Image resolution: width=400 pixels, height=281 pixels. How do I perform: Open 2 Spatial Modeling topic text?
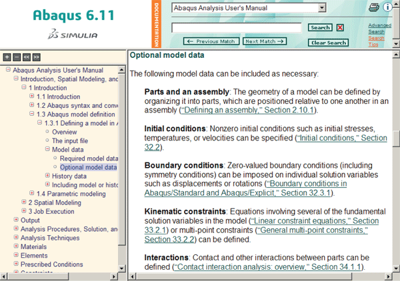(55, 202)
